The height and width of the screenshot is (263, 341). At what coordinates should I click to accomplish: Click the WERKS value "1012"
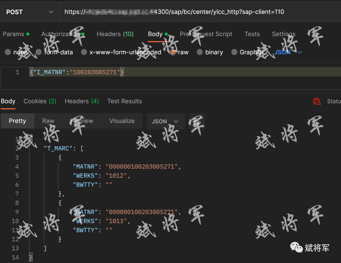point(116,176)
